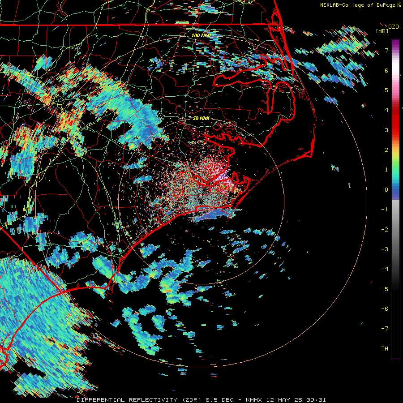Click the 3 value on color scale
The width and height of the screenshot is (403, 403).
pos(386,130)
